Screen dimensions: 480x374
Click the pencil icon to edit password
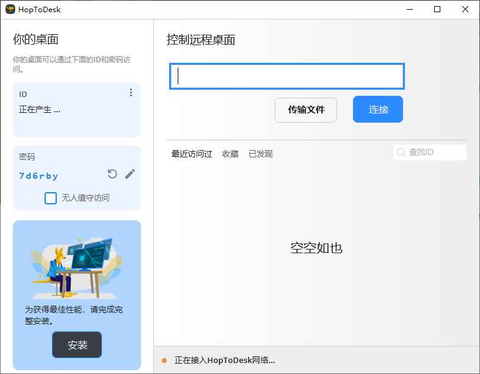(129, 174)
